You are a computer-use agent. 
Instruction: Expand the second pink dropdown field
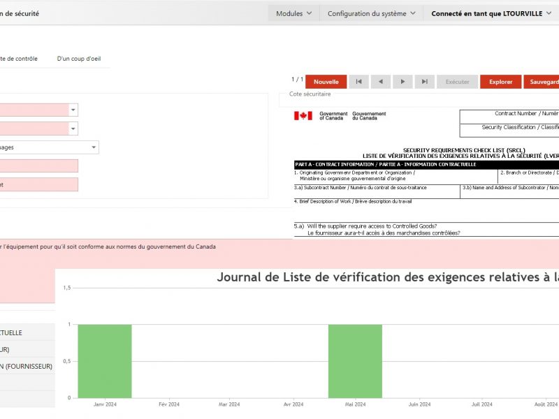[73, 129]
